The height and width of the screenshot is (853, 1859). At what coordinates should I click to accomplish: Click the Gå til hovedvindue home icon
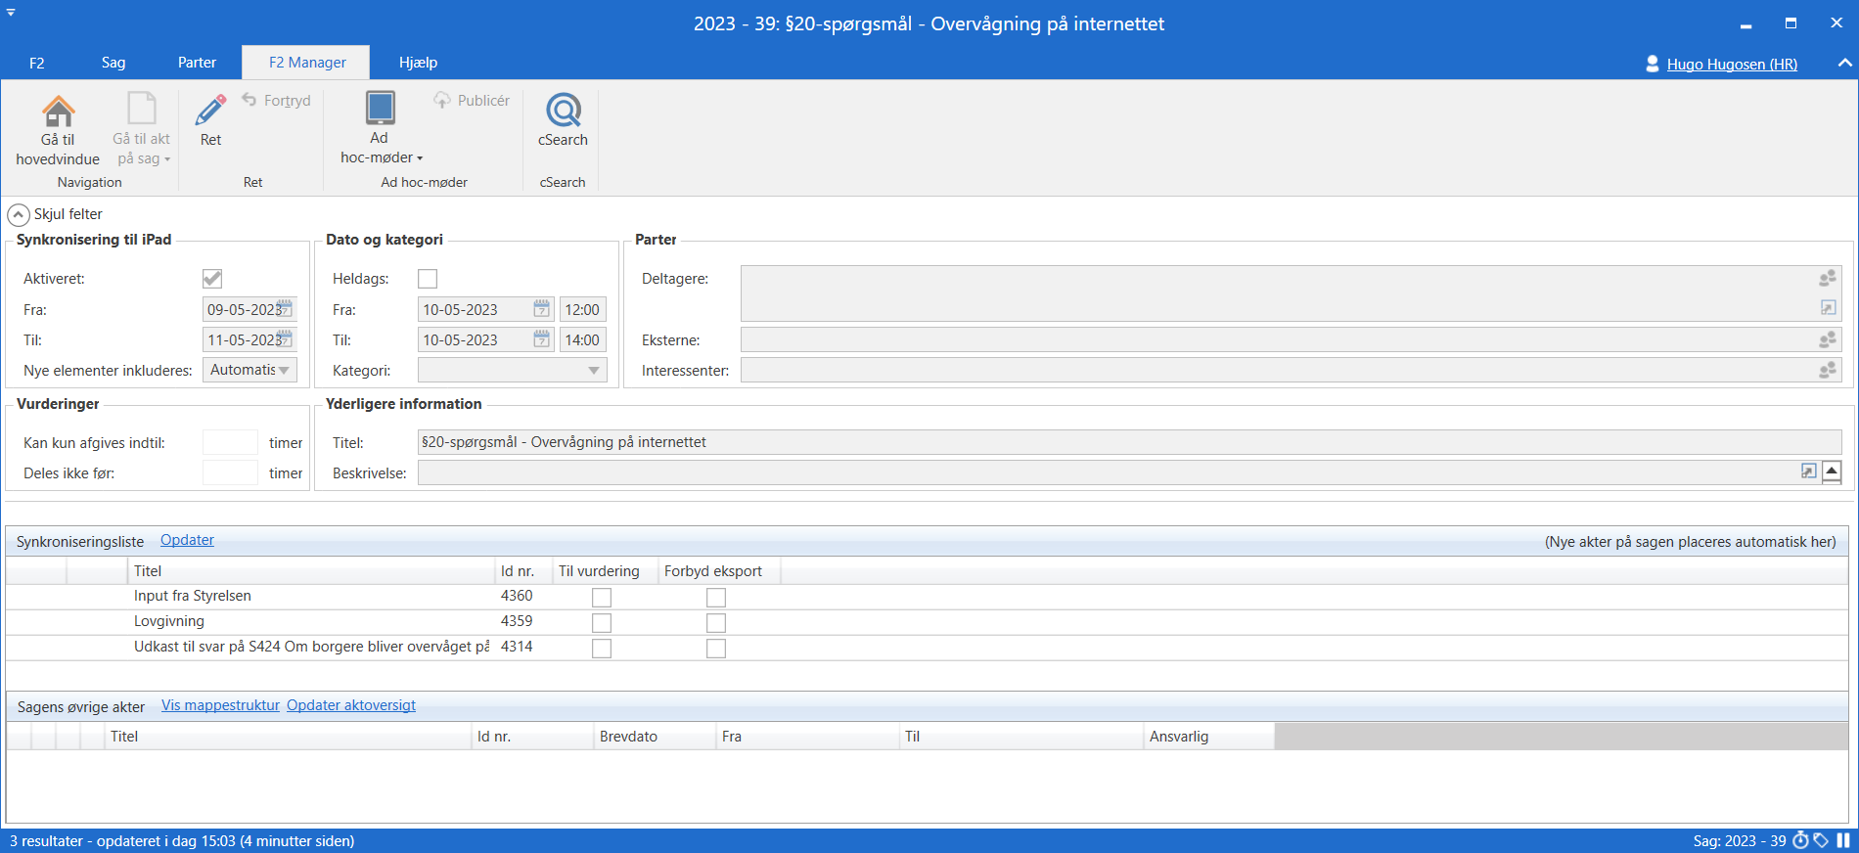pyautogui.click(x=58, y=112)
